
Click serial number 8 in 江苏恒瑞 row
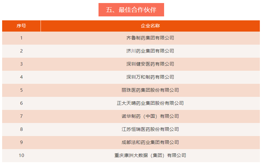[21, 129]
